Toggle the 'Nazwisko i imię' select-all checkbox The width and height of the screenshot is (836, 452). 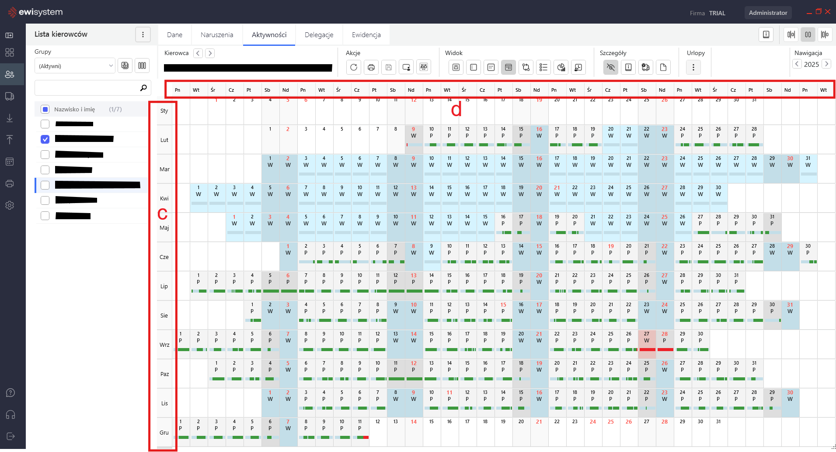45,109
